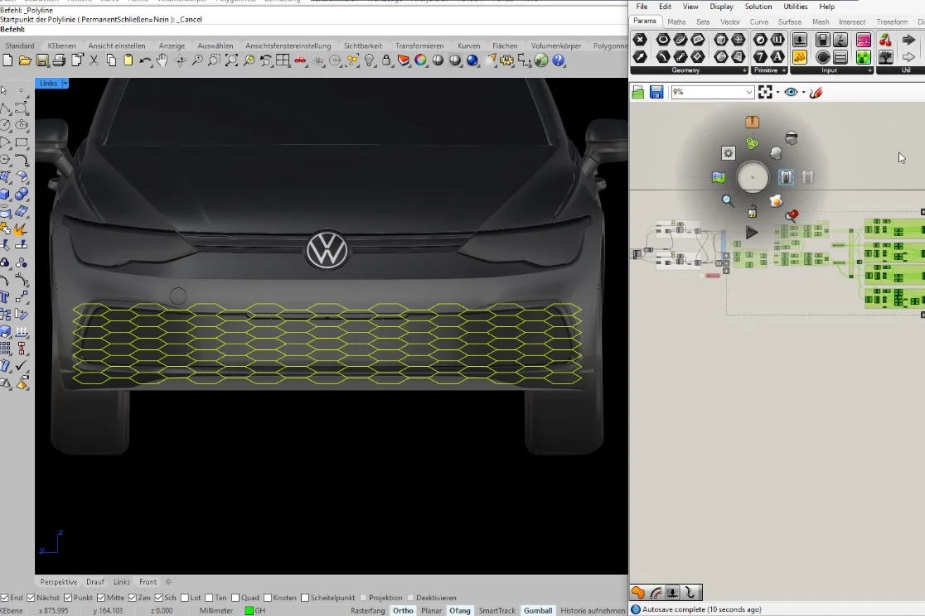The height and width of the screenshot is (616, 925).
Task: Select the Gradient pink input component
Action: 863,40
